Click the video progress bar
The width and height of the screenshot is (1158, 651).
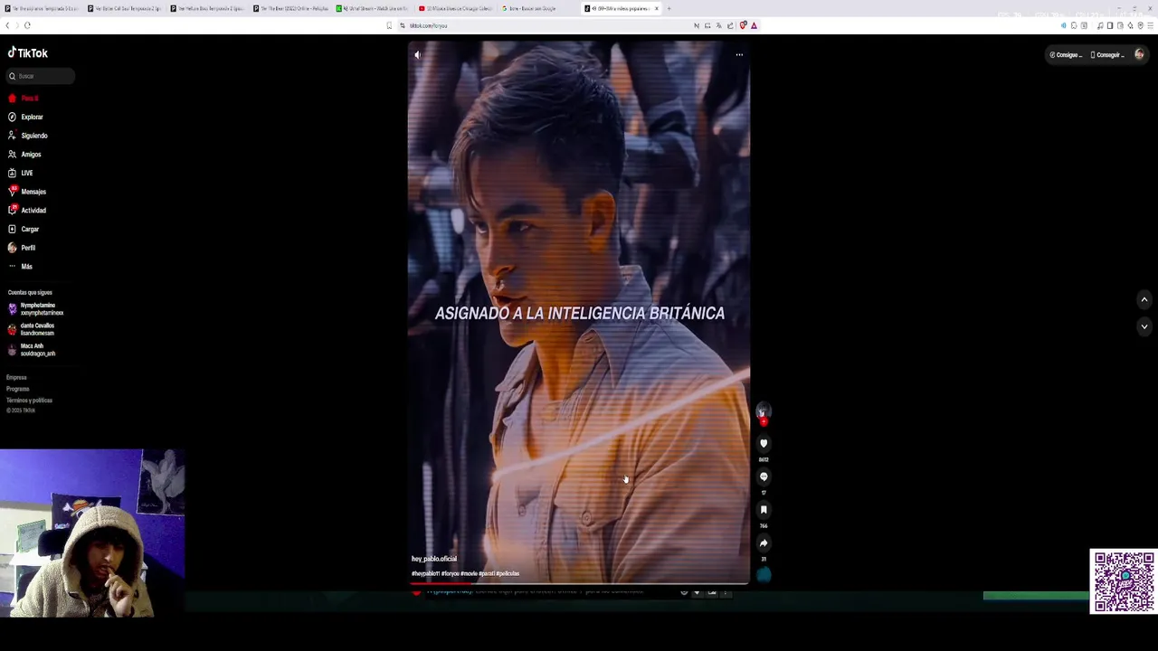coord(579,583)
